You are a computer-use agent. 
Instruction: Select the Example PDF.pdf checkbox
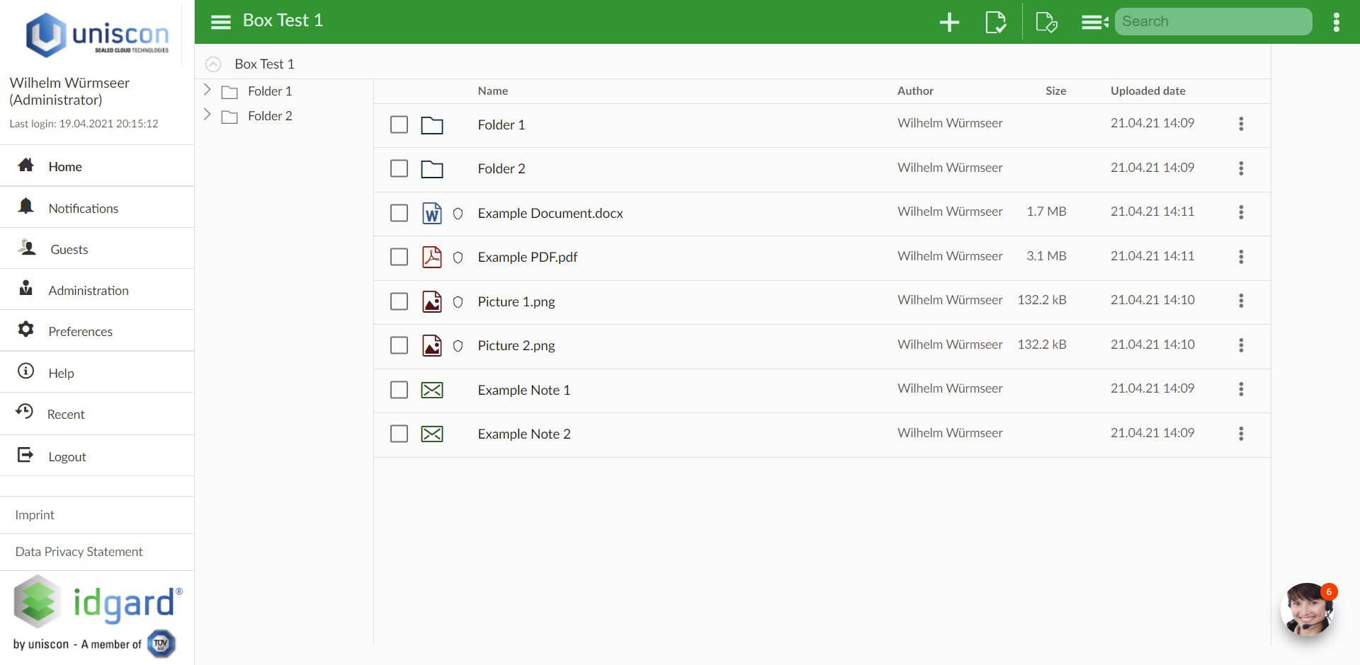pyautogui.click(x=399, y=257)
